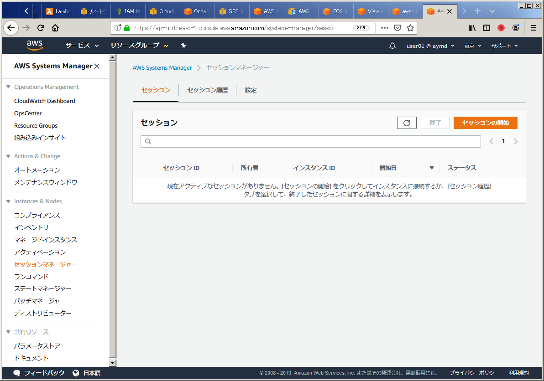Select the セッション tab
Image resolution: width=544 pixels, height=381 pixels.
click(156, 90)
